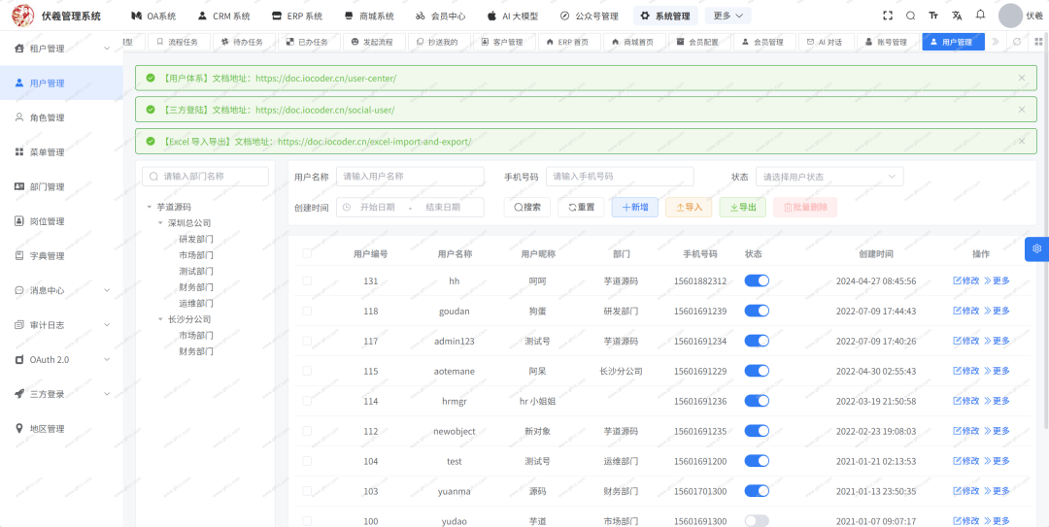The height and width of the screenshot is (527, 1049).
Task: Click 修改 for user admin123
Action: pyautogui.click(x=966, y=341)
